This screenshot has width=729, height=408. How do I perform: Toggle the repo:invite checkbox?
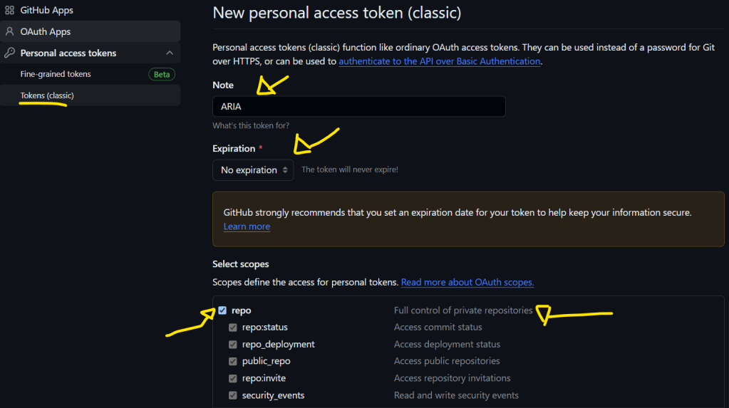[233, 379]
